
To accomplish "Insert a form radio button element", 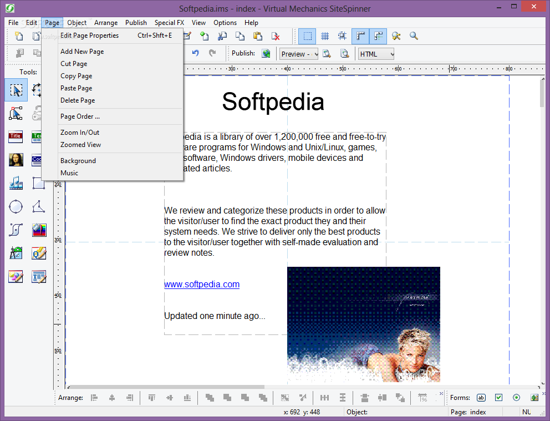I will (516, 398).
